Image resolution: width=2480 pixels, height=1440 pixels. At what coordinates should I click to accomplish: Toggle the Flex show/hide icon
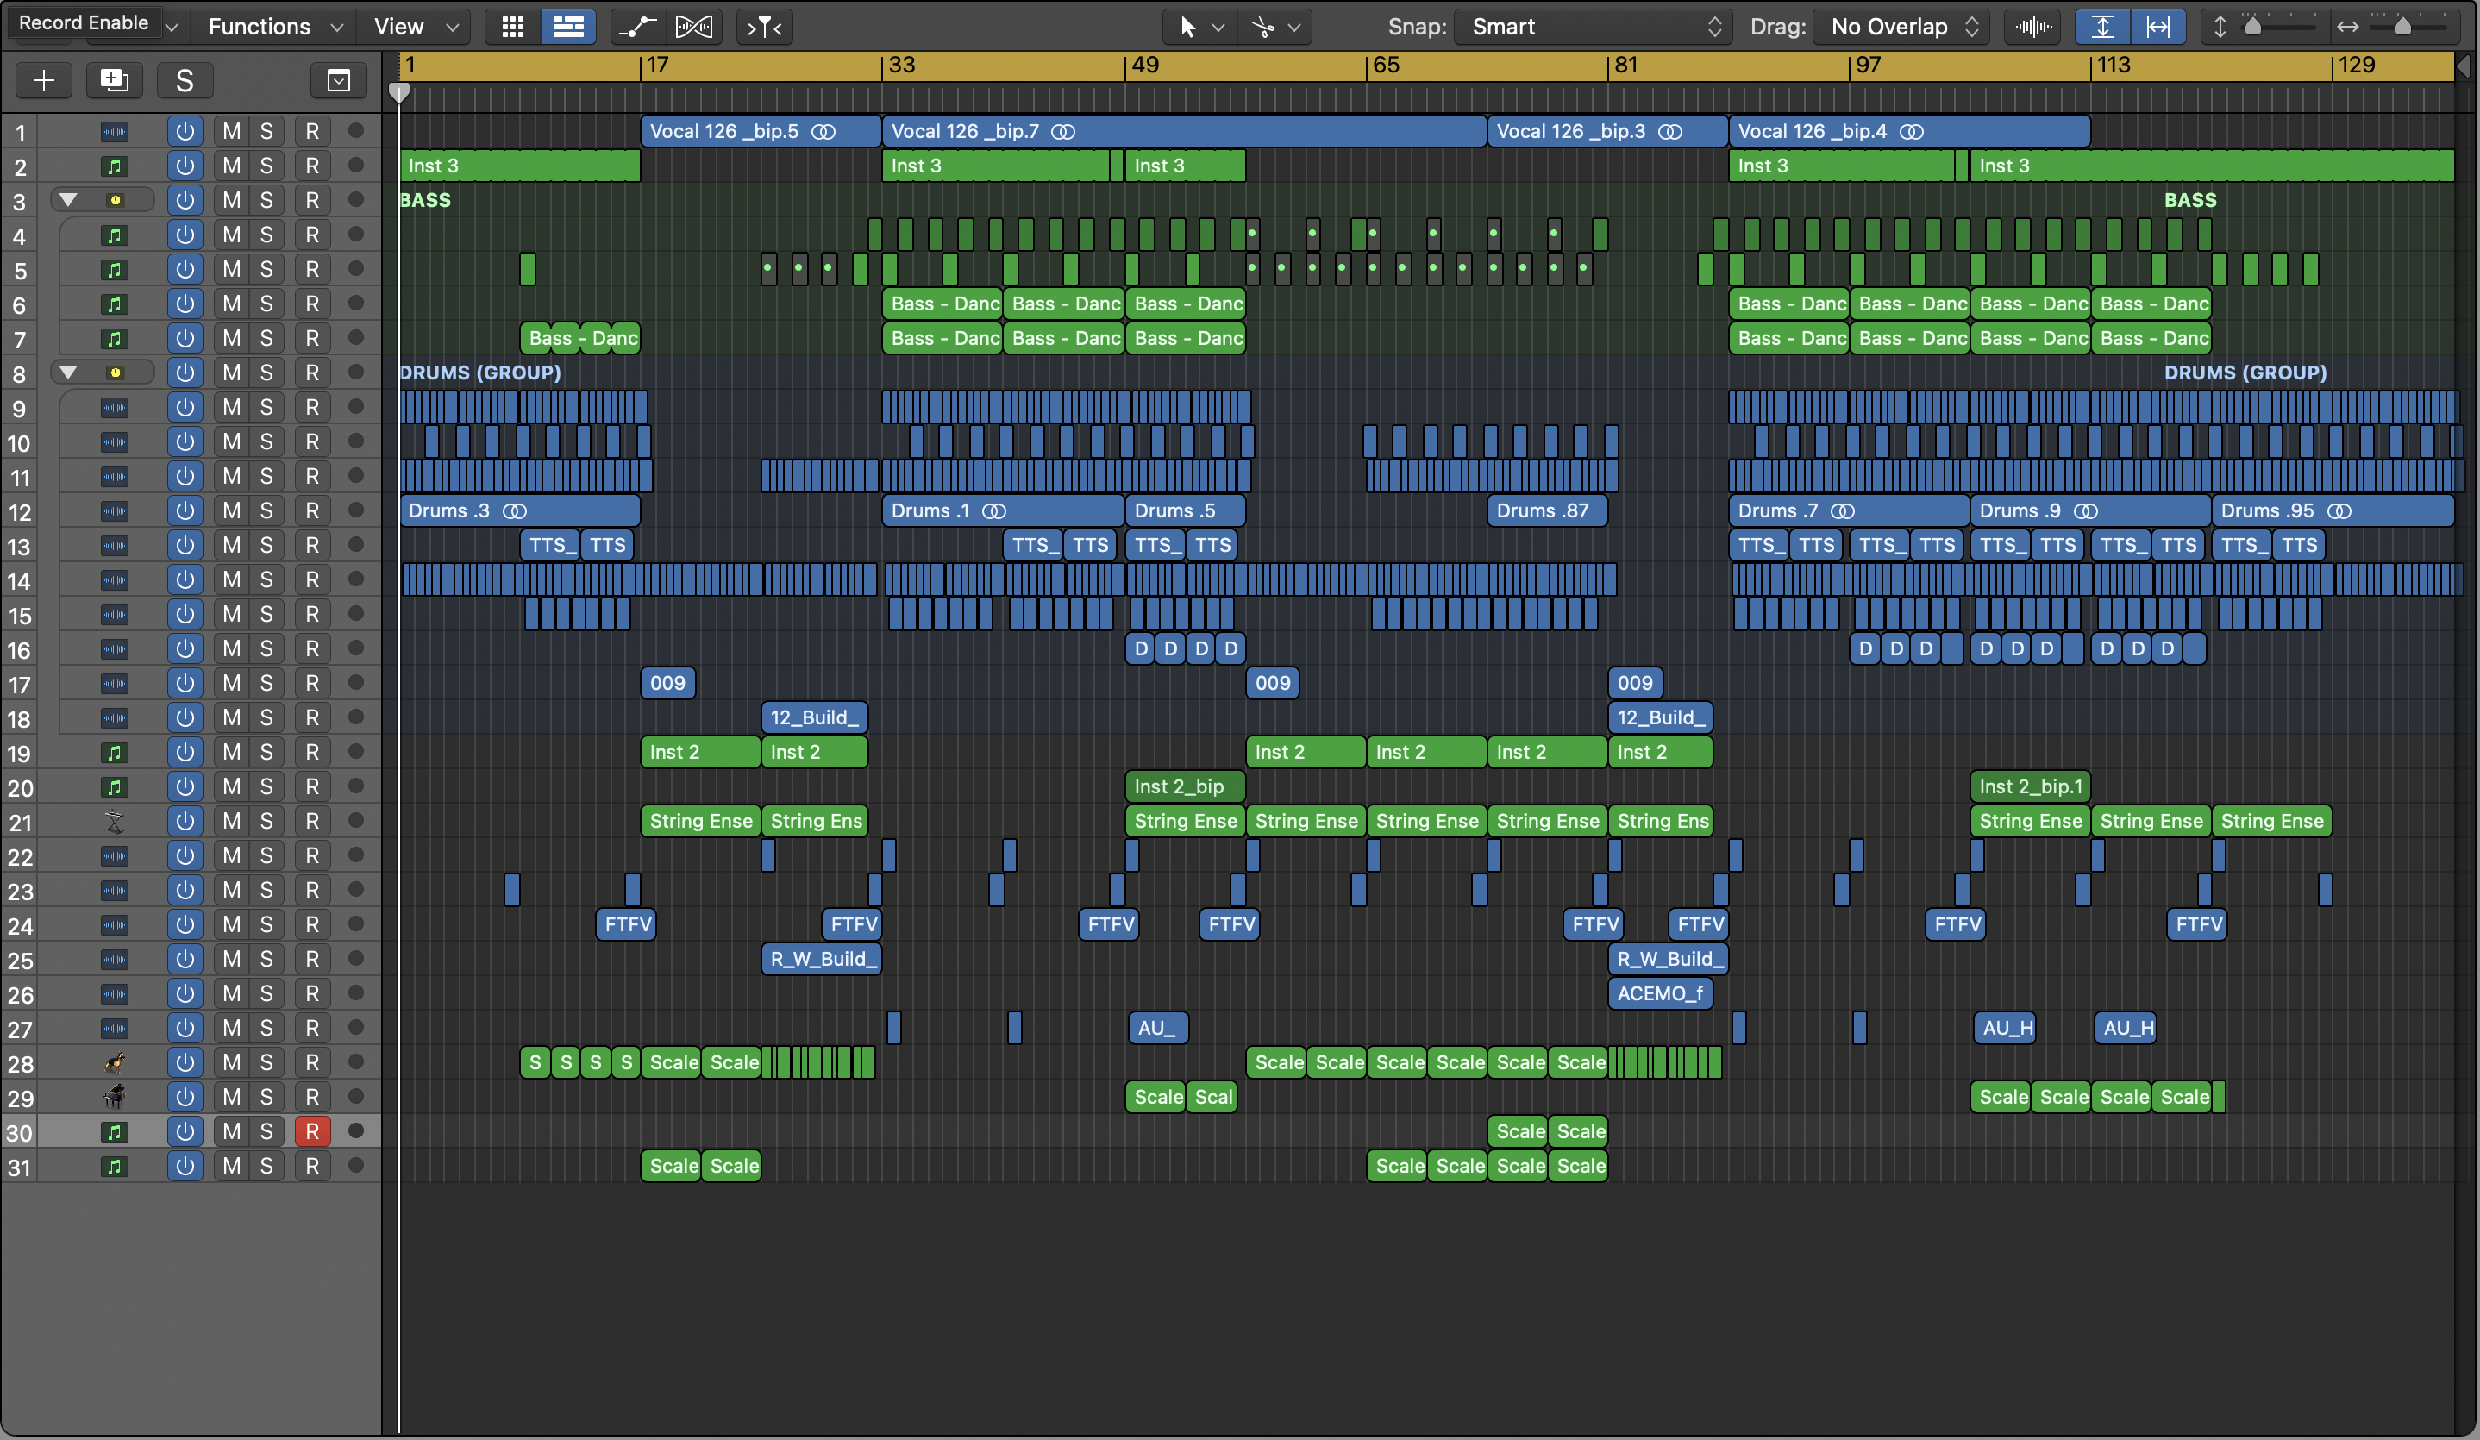(694, 27)
